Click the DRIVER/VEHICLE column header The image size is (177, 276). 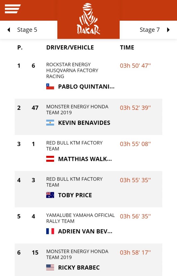70,47
